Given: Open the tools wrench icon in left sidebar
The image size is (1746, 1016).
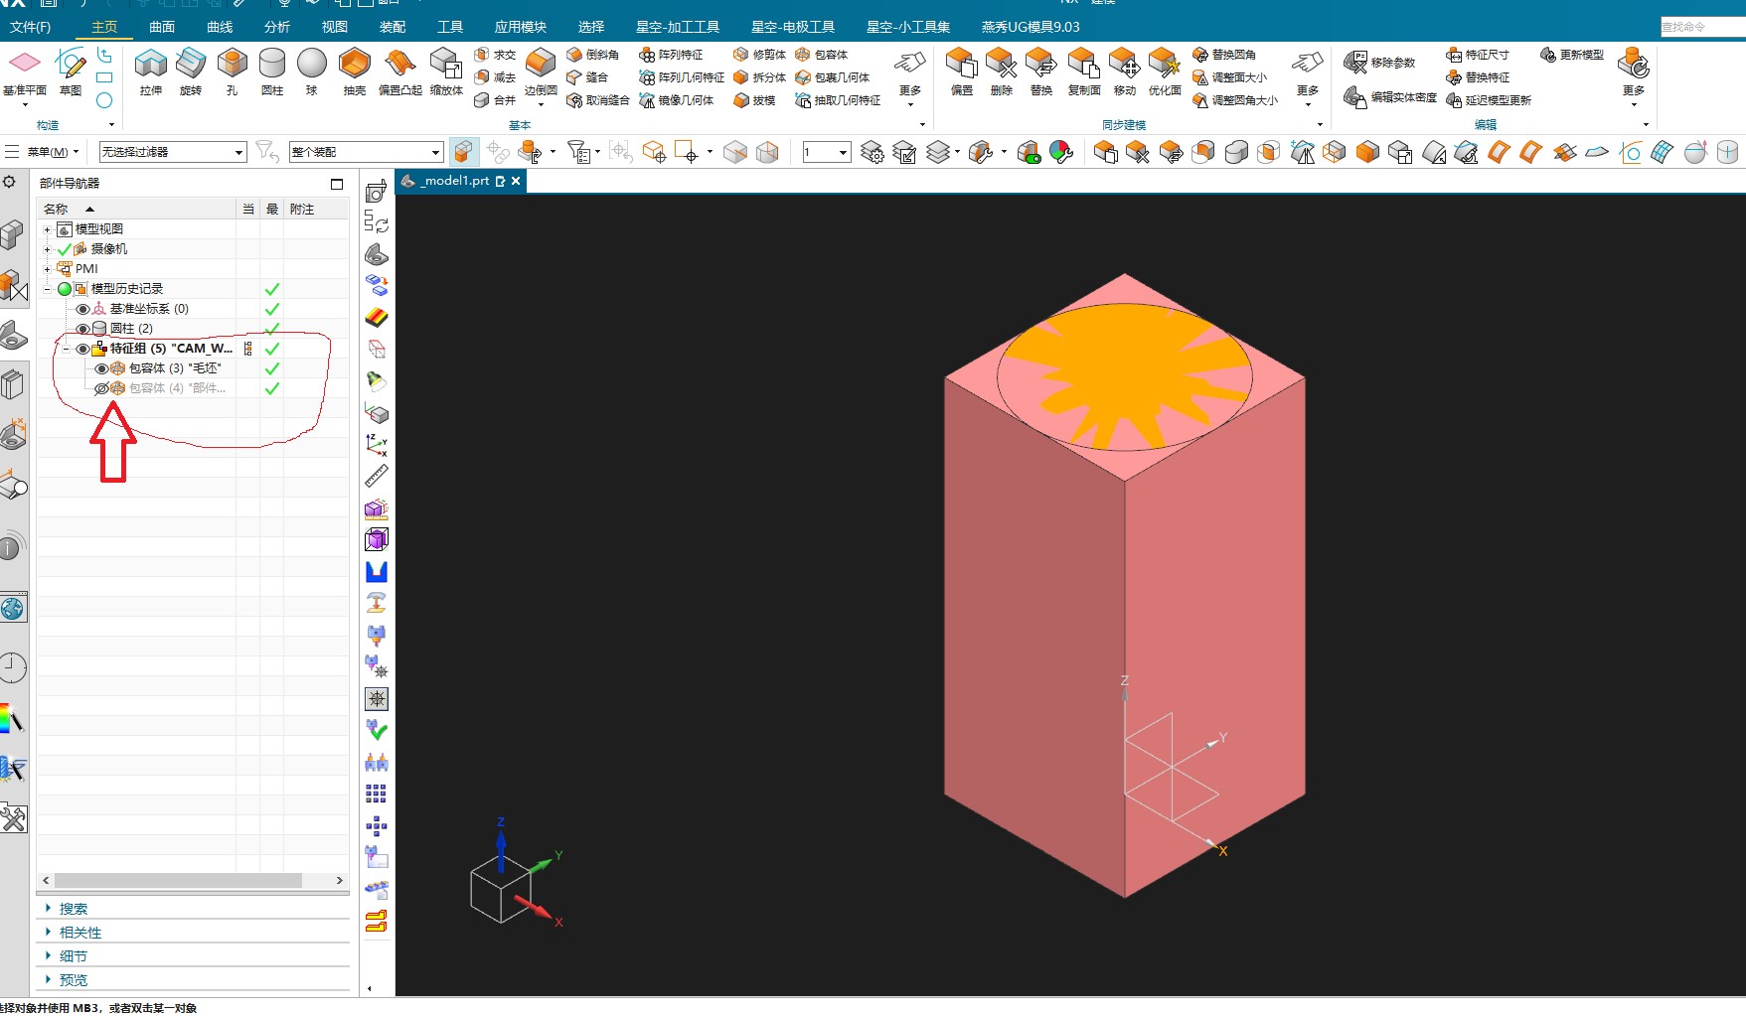Looking at the screenshot, I should click(x=13, y=818).
